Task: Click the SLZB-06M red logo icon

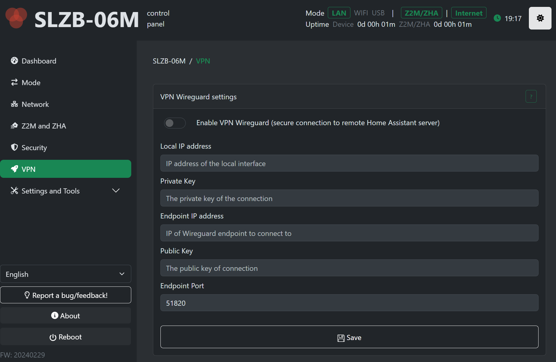Action: [x=16, y=18]
